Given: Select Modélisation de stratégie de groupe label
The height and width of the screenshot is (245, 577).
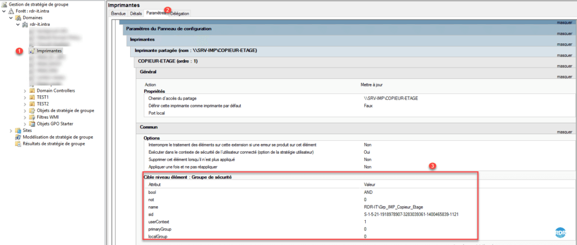Looking at the screenshot, I should click(58, 137).
